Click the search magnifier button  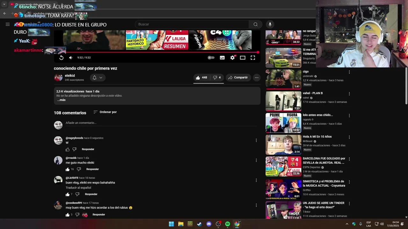(x=255, y=24)
